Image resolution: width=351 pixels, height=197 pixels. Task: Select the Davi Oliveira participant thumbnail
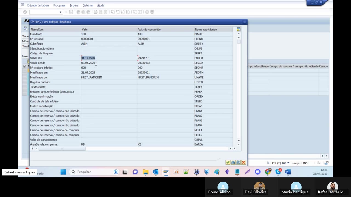point(259,187)
